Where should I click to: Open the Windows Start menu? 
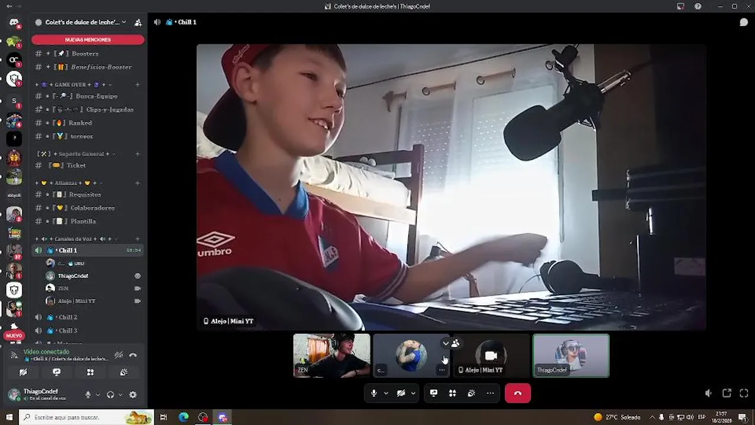click(9, 417)
